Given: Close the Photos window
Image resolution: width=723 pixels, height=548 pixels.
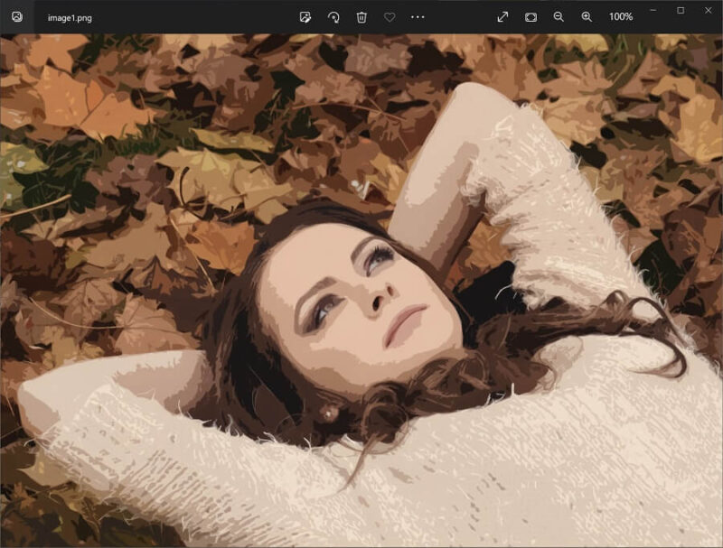Looking at the screenshot, I should pyautogui.click(x=709, y=10).
